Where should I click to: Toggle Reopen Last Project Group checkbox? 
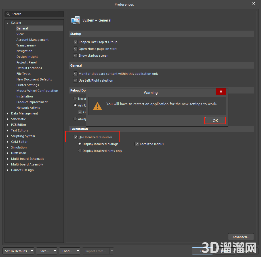(x=75, y=42)
